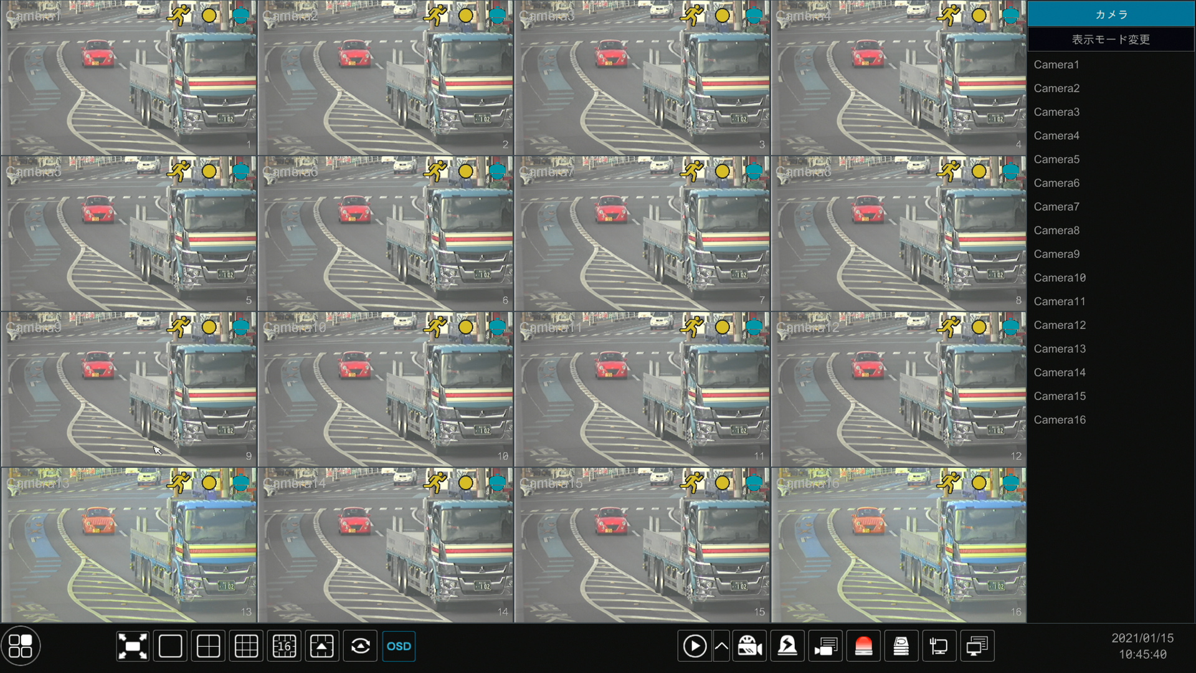Select the live video tile numbered 13
The height and width of the screenshot is (673, 1196).
pyautogui.click(x=129, y=545)
